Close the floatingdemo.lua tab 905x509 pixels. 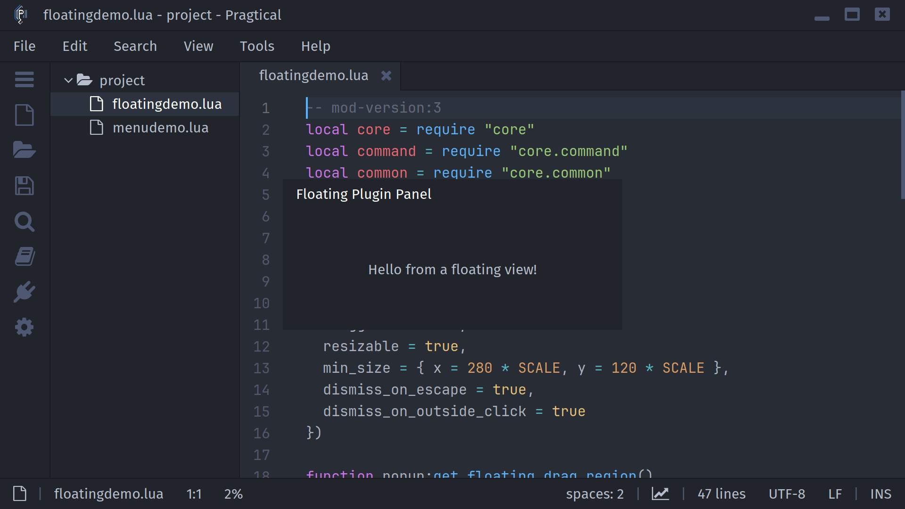point(386,75)
